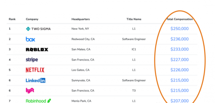The width and height of the screenshot is (215, 103).
Task: Open the Netflix logo entry
Action: [35, 70]
